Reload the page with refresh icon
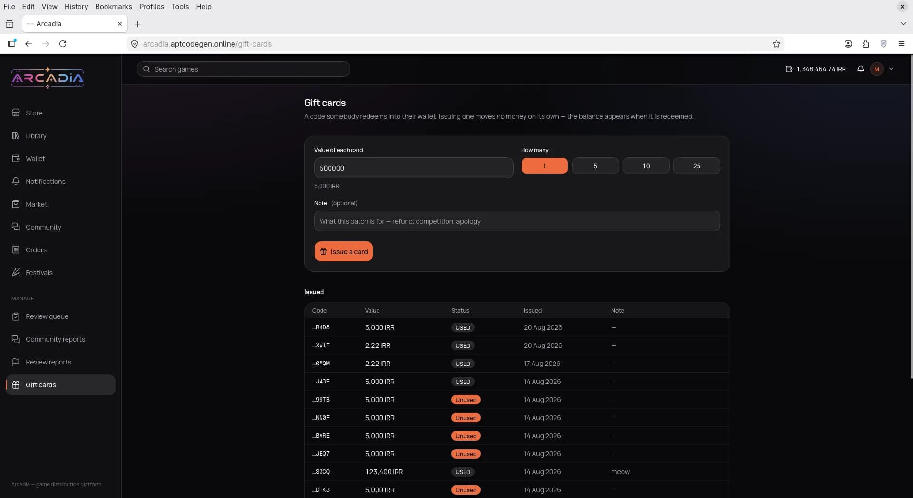The image size is (913, 498). point(63,44)
